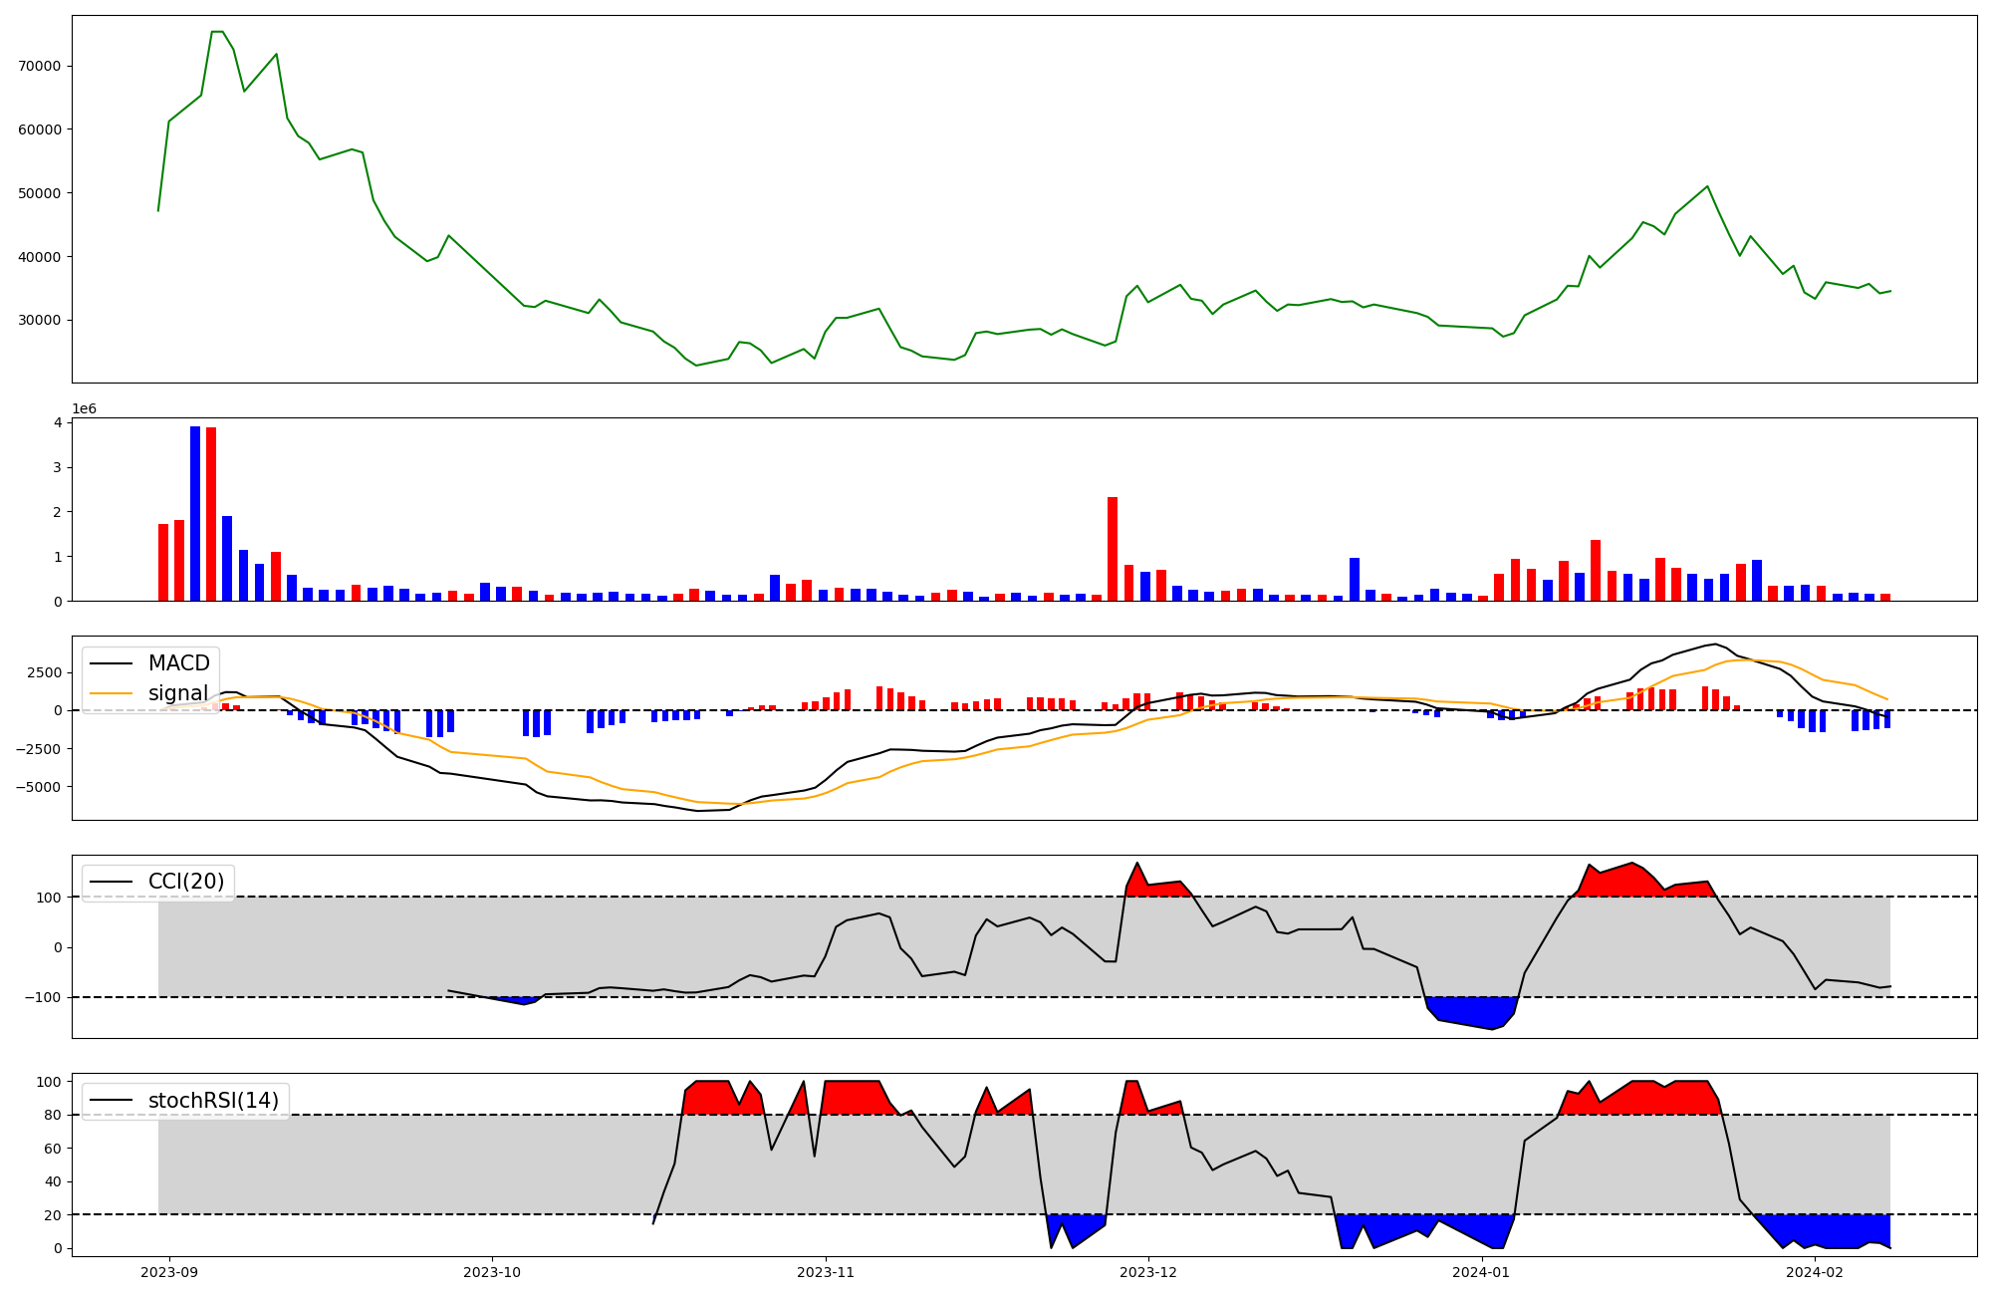Screen dimensions: 1992x1295
Task: Click the tall red volume bar near 2023-12
Action: click(x=1113, y=548)
